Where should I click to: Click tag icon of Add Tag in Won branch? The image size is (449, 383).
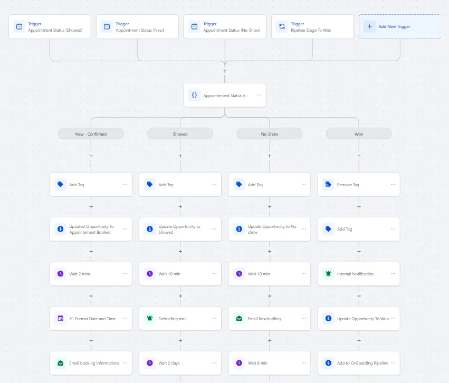pyautogui.click(x=329, y=229)
